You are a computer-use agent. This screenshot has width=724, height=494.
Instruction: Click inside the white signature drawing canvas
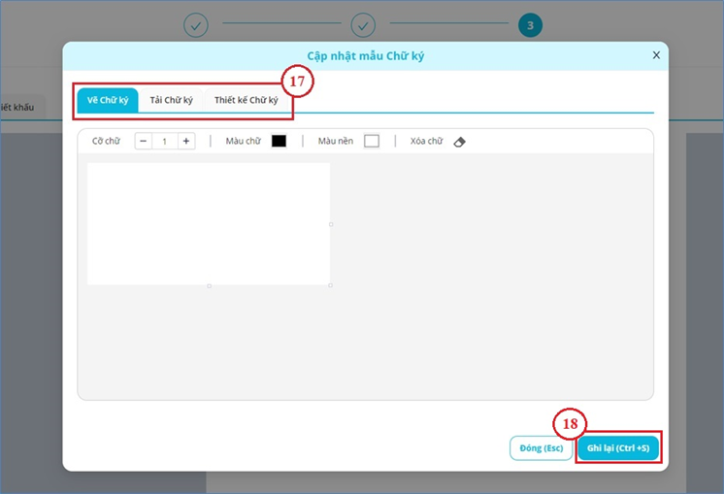208,223
